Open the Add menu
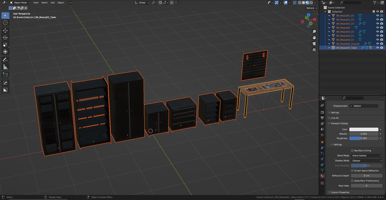 52,2
